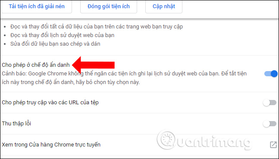
Task: Enable 'Cho phép truy cập vào các URL của tệp' toggle
Action: pyautogui.click(x=270, y=103)
